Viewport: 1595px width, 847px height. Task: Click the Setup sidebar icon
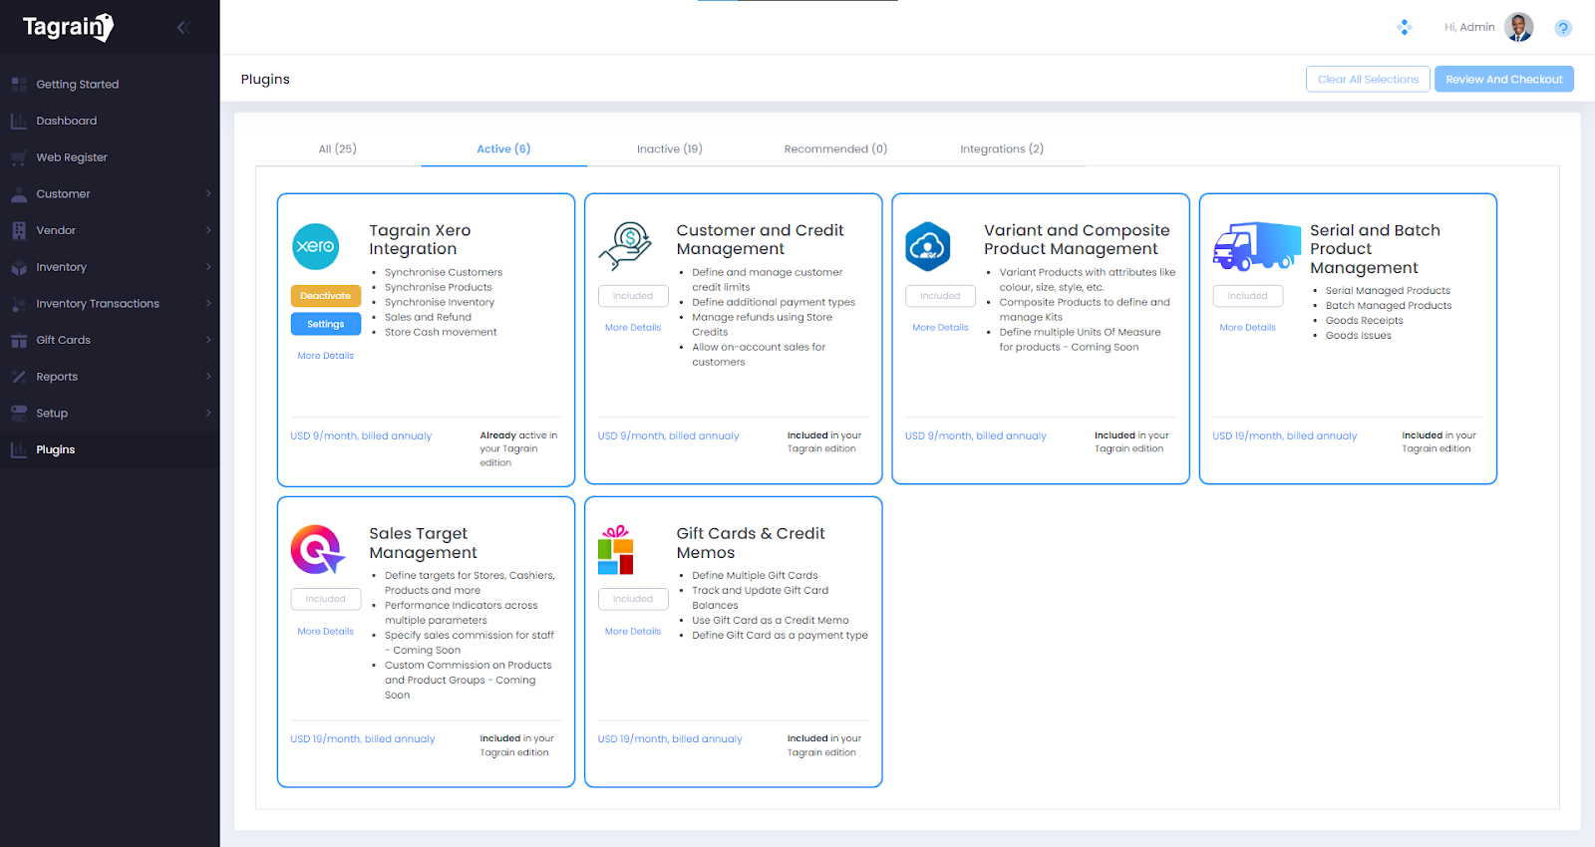19,414
